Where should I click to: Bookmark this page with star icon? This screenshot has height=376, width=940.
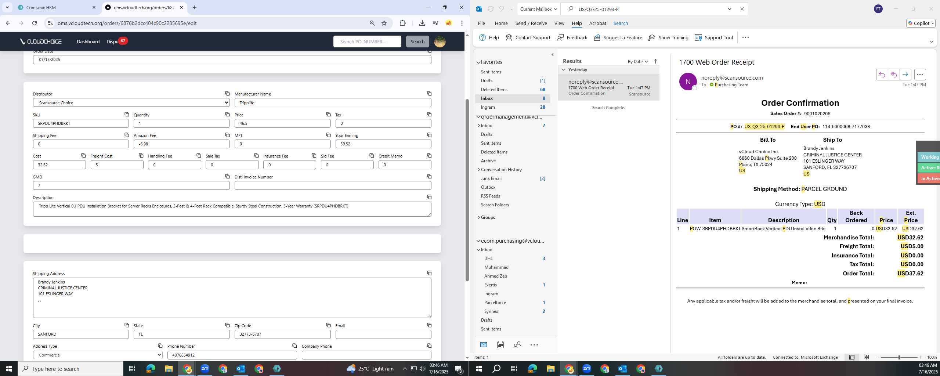pos(384,23)
